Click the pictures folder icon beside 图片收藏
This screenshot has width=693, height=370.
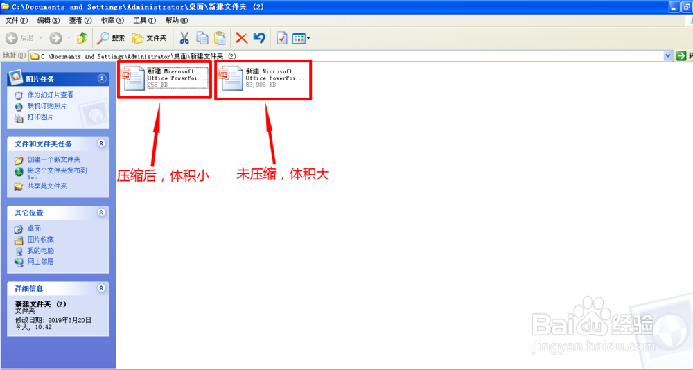[19, 240]
